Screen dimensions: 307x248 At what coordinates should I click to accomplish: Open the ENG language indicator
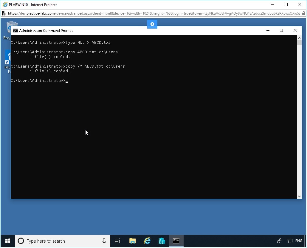[299, 241]
